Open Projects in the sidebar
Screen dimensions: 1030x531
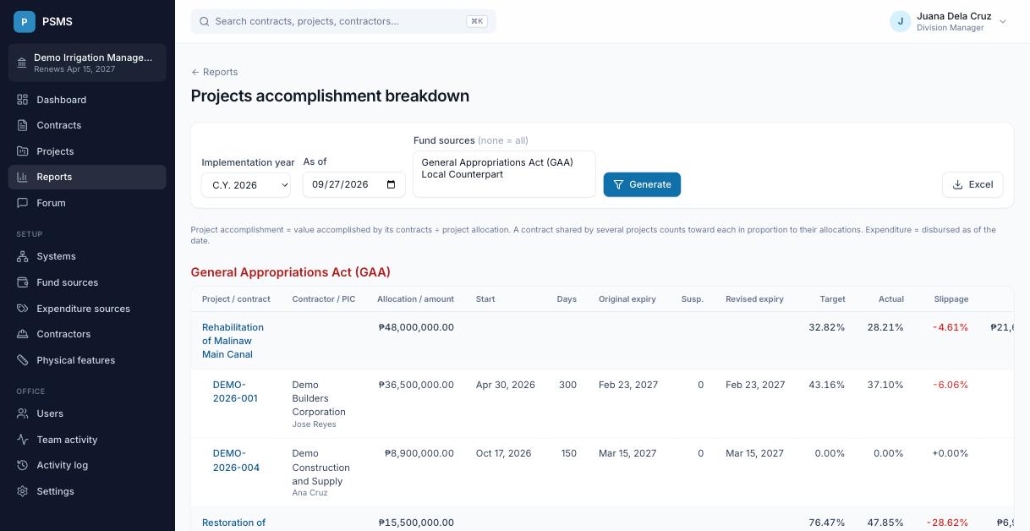[x=87, y=151]
